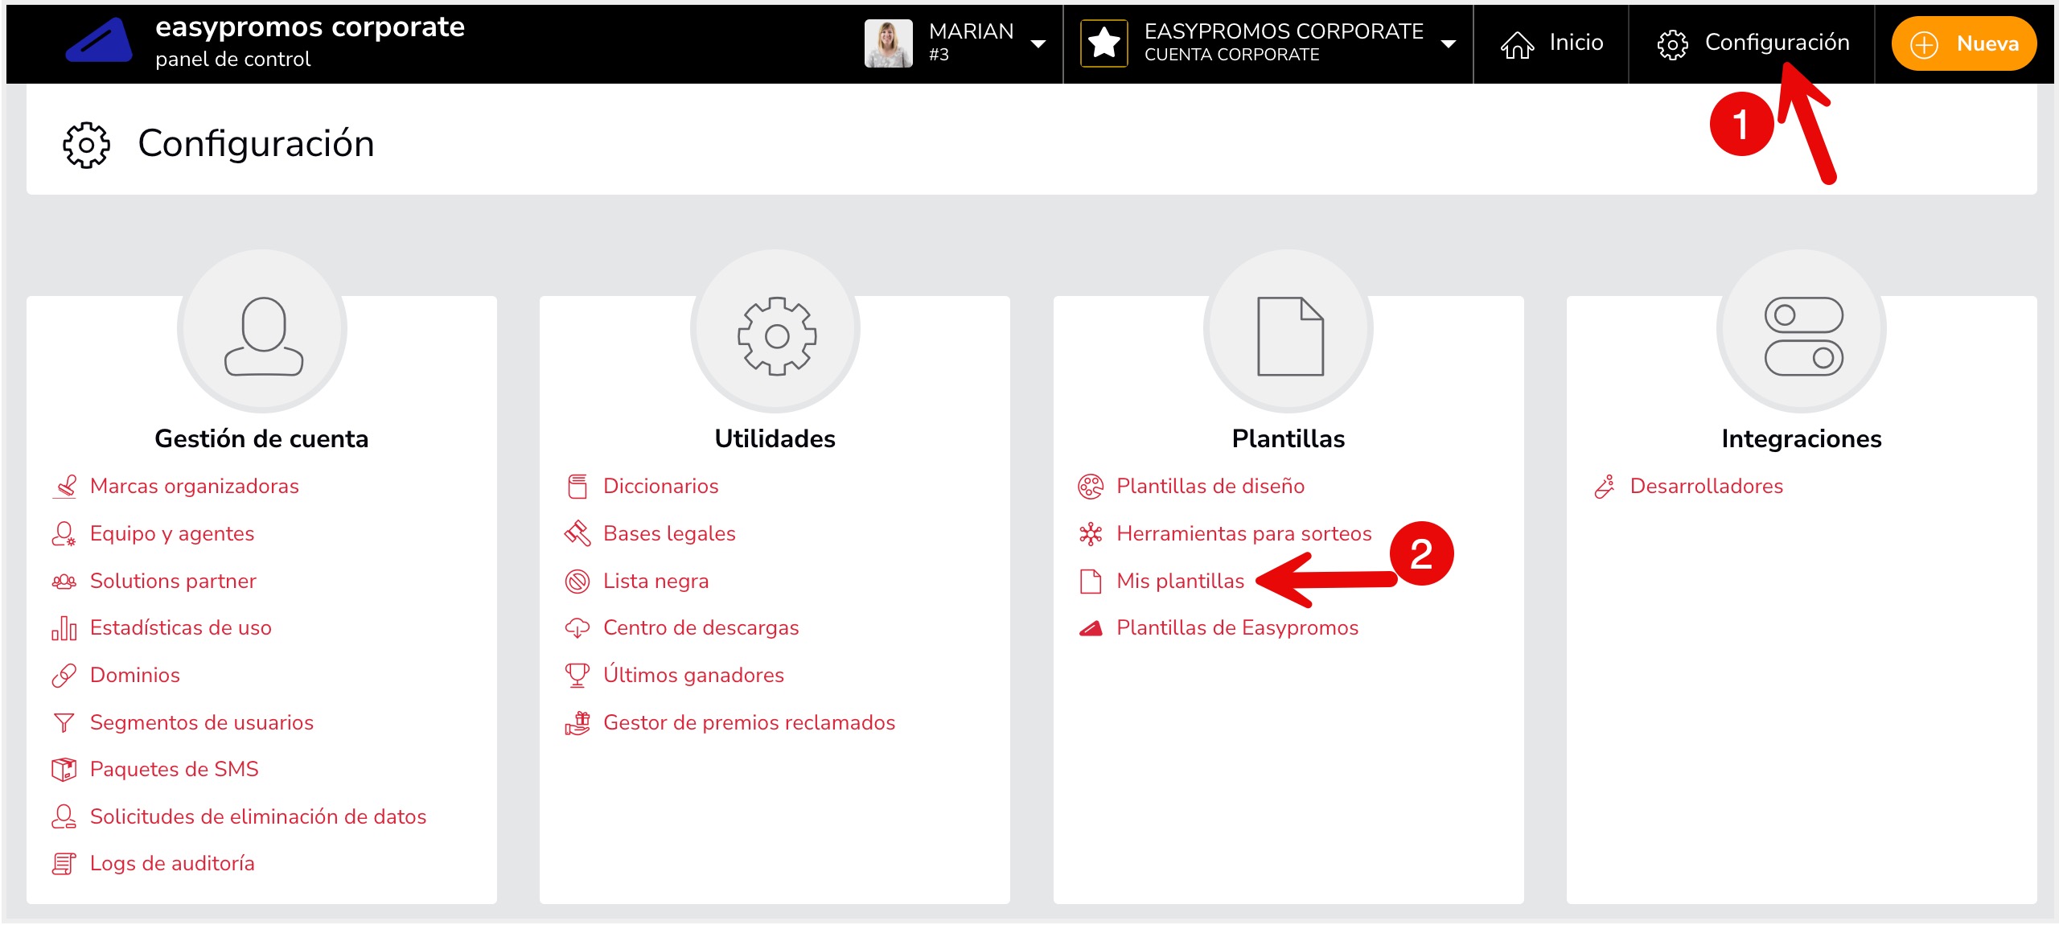Open the Últimos ganadores link
2059x925 pixels.
point(694,676)
